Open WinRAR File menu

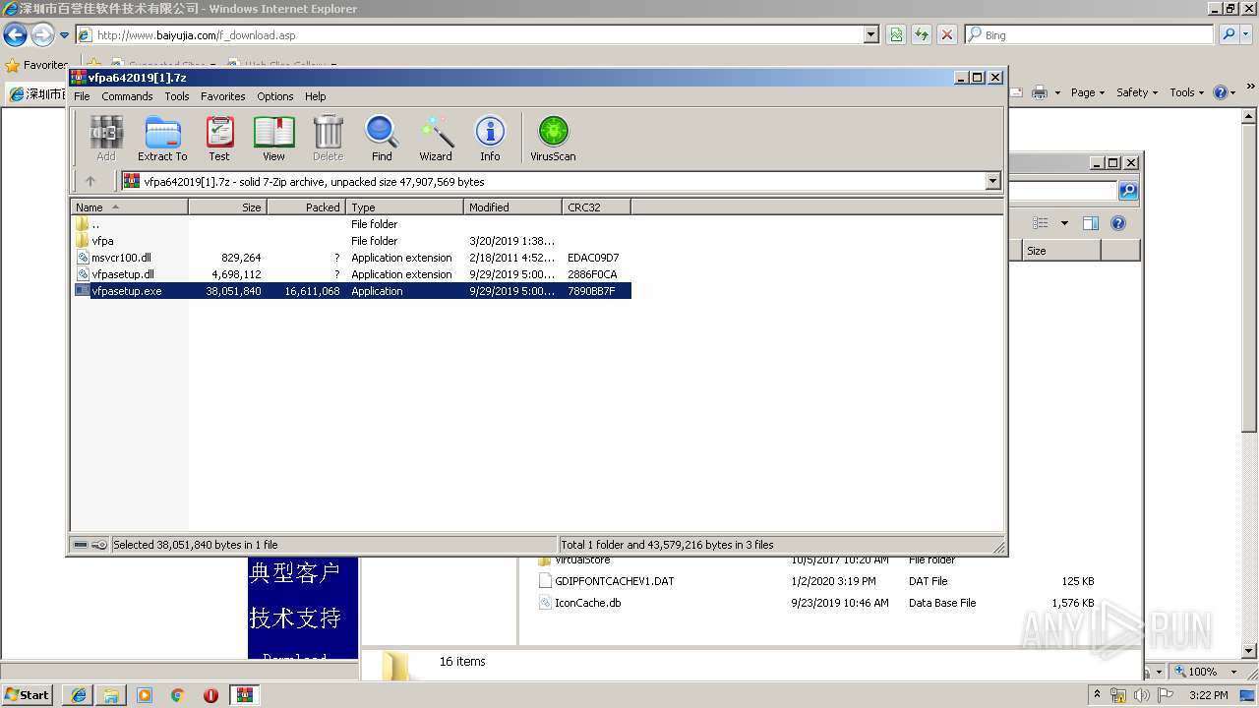point(82,96)
